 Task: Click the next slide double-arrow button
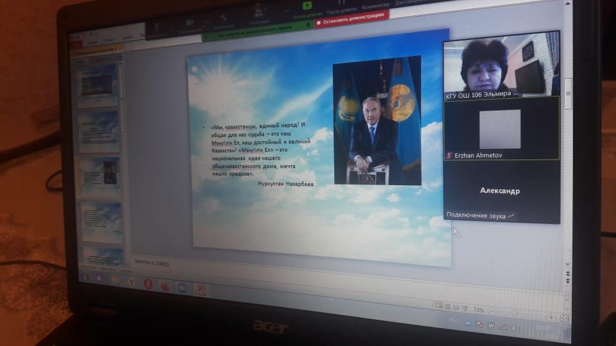(x=567, y=281)
